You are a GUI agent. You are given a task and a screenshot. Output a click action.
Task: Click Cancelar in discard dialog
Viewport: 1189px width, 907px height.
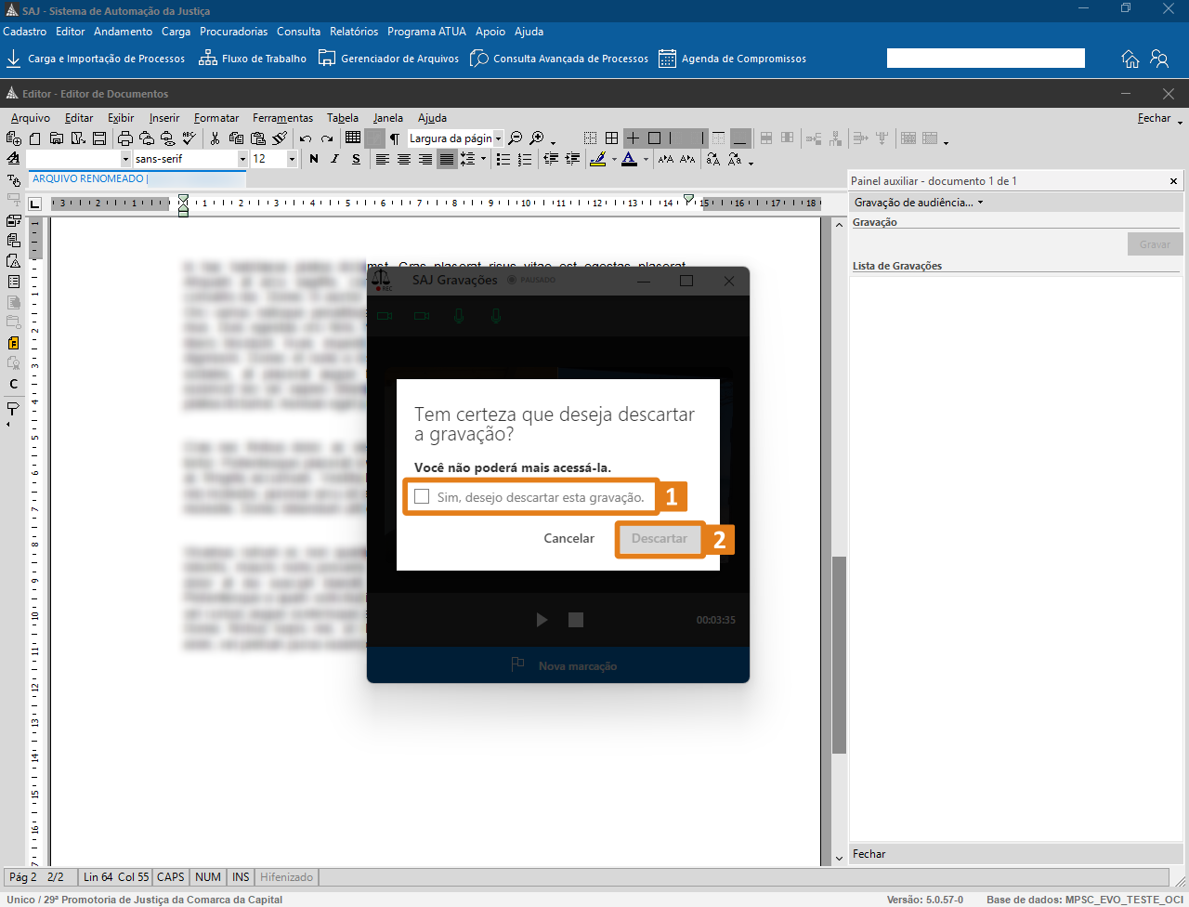click(568, 538)
